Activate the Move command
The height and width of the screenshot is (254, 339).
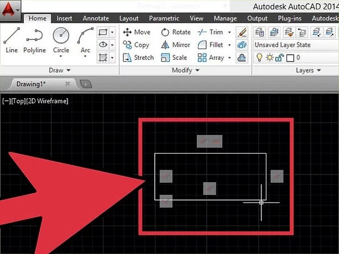pyautogui.click(x=137, y=32)
